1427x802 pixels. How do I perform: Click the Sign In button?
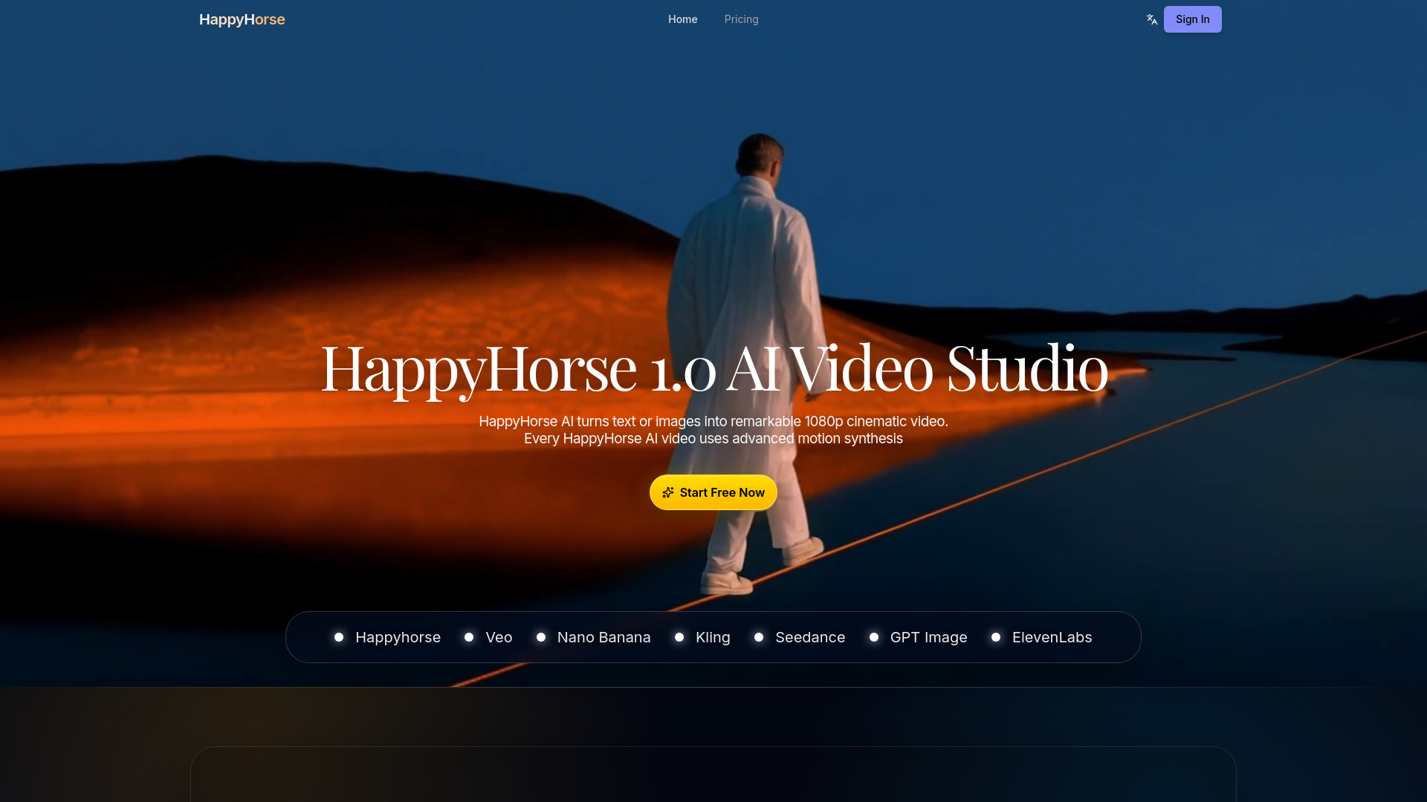pyautogui.click(x=1192, y=19)
